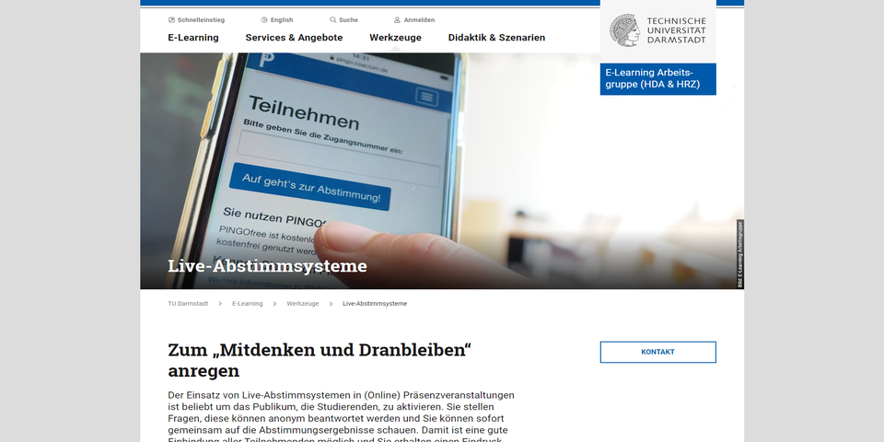Image resolution: width=884 pixels, height=442 pixels.
Task: Click the Technische Universität Darmstadt wordmark
Action: pyautogui.click(x=676, y=30)
